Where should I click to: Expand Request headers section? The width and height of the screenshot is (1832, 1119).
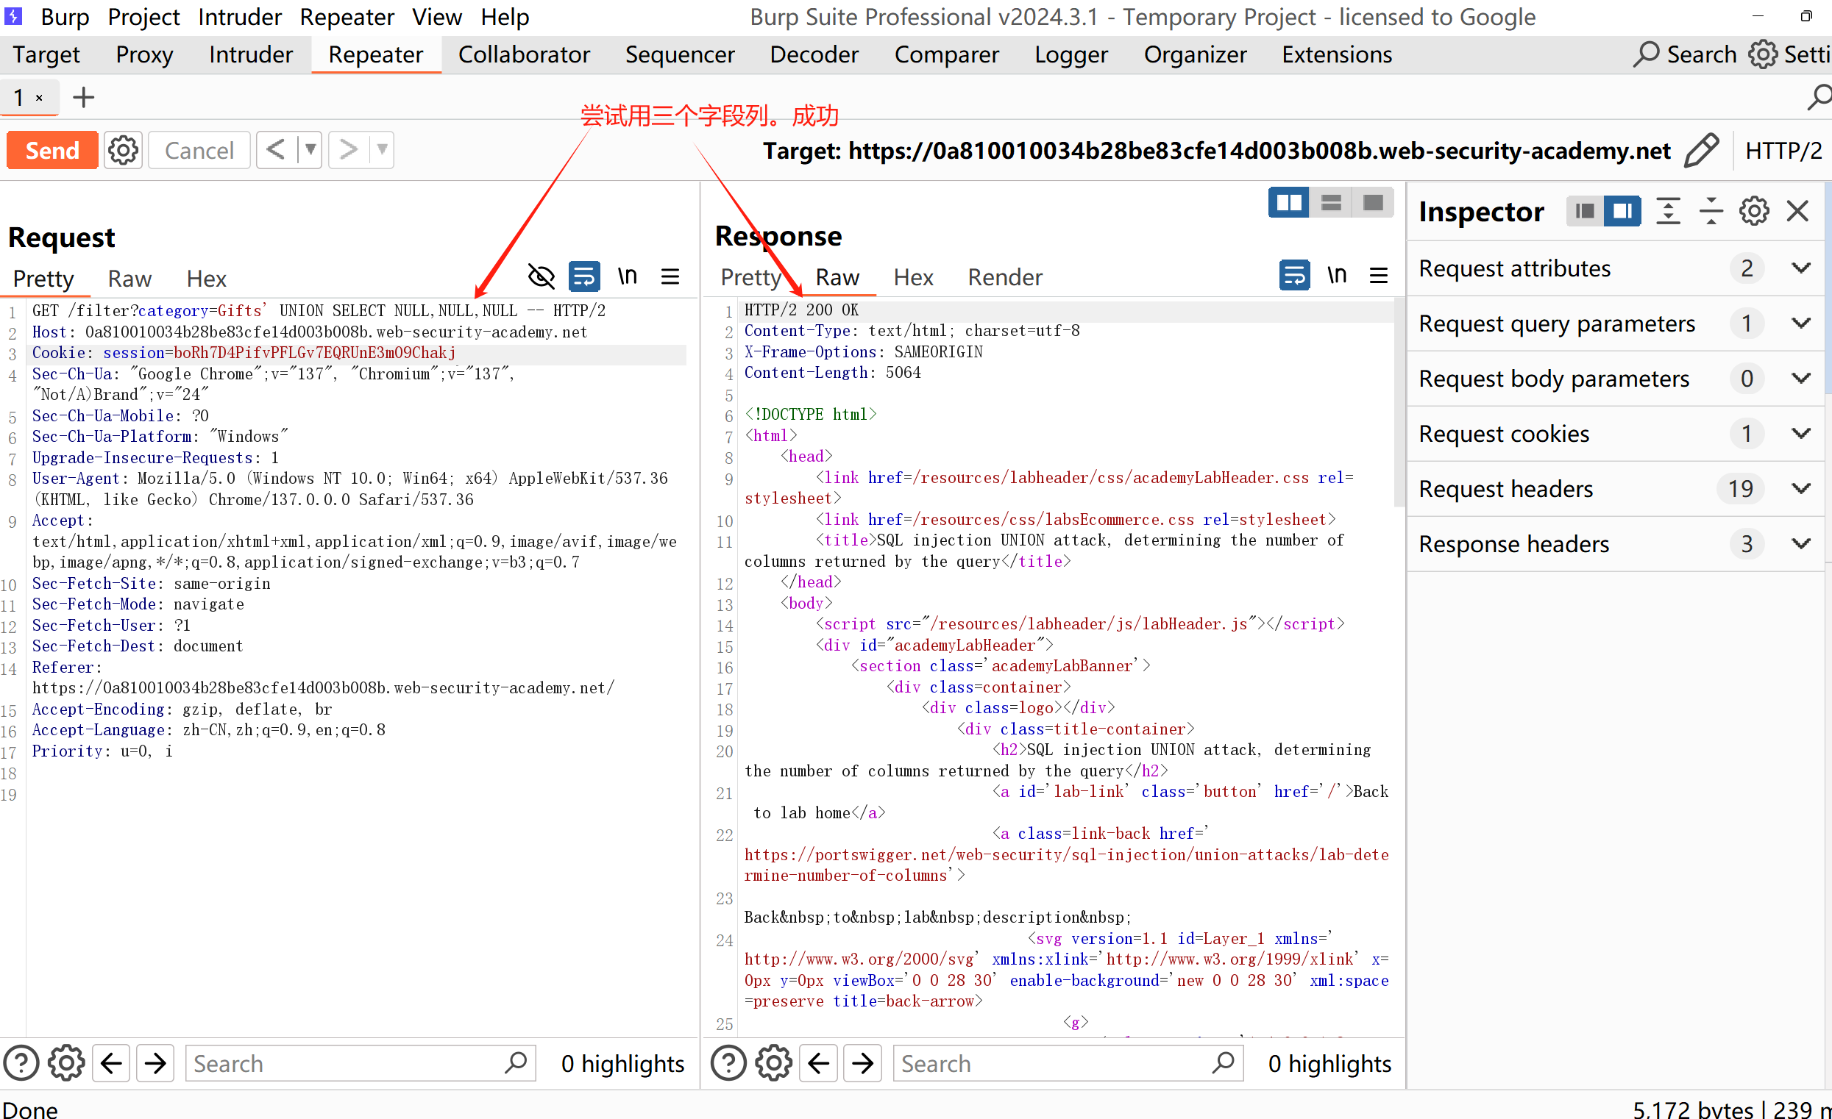pyautogui.click(x=1800, y=489)
